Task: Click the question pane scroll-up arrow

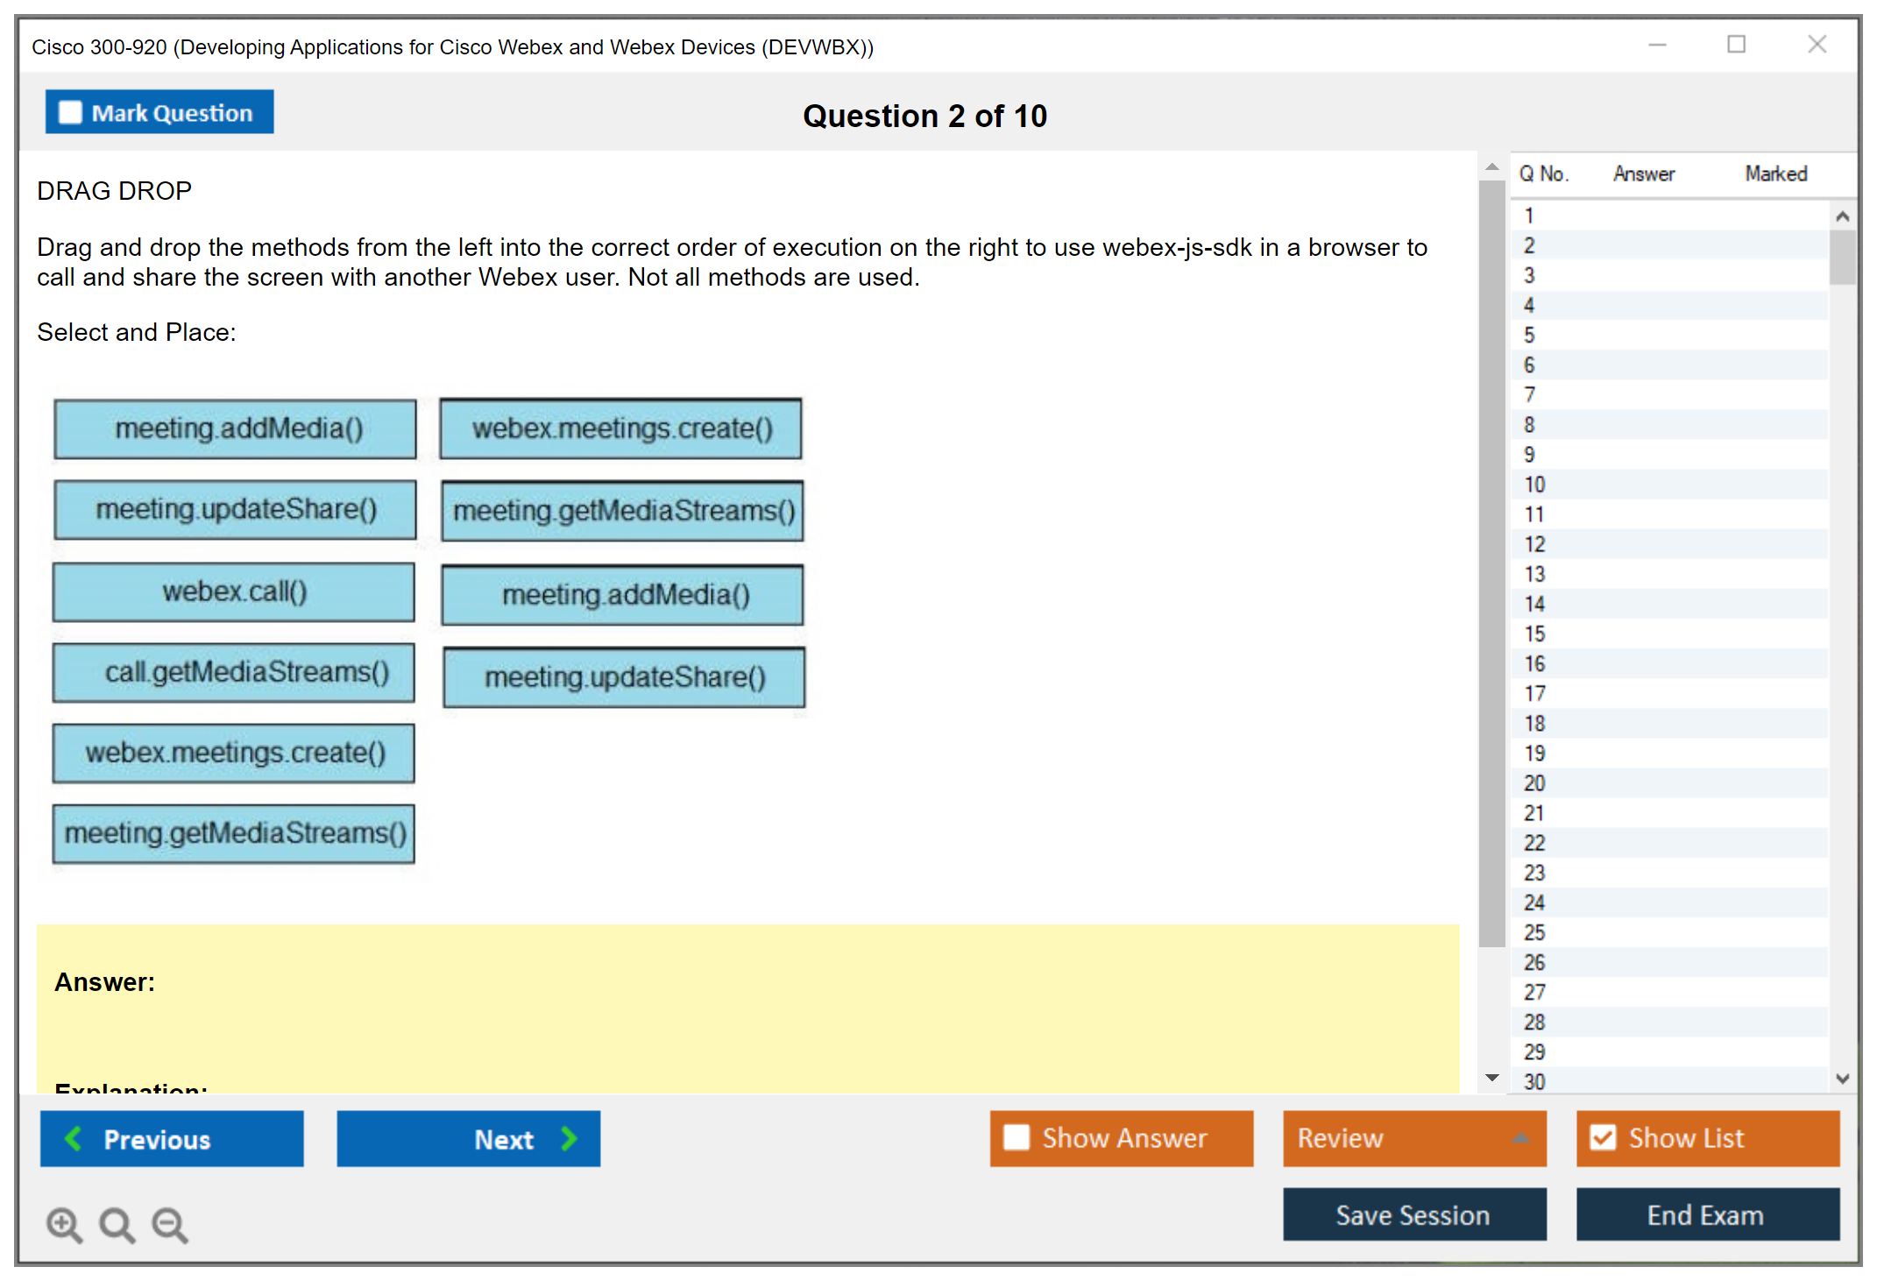Action: click(x=1491, y=166)
